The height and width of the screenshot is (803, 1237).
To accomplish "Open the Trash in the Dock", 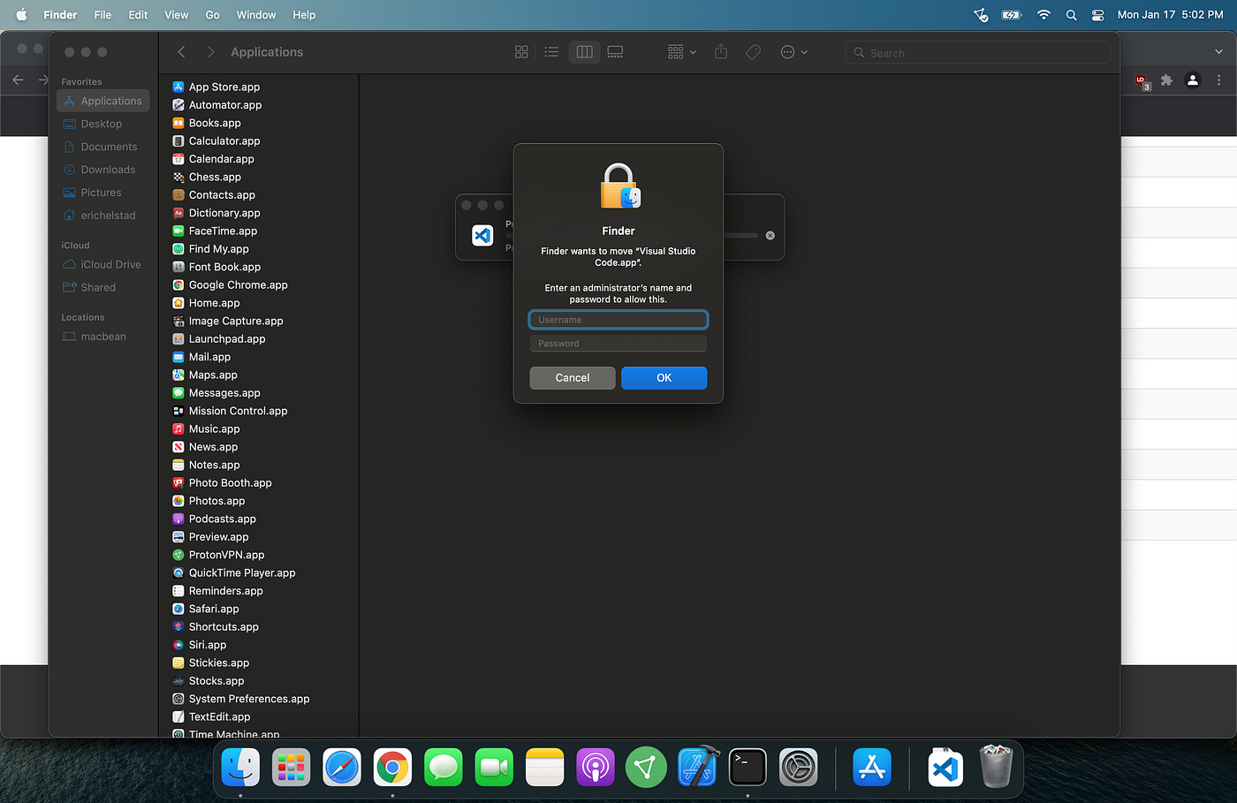I will pos(997,767).
